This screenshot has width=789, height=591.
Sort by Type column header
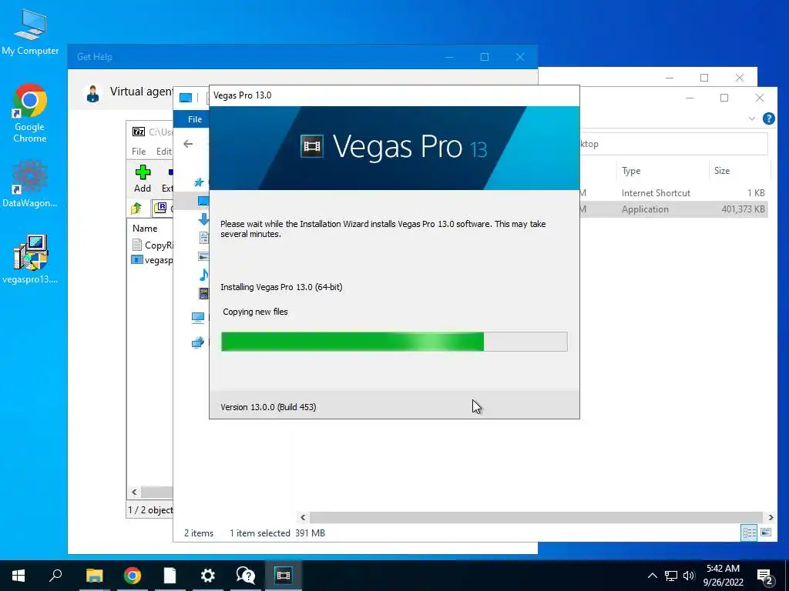[631, 170]
